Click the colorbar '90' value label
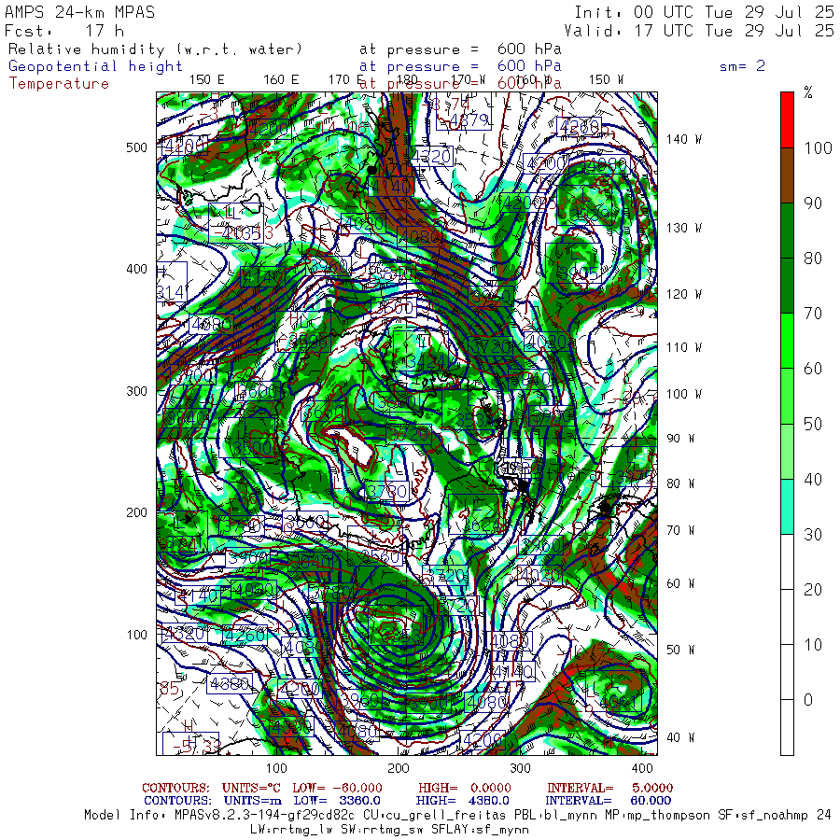 (x=813, y=203)
